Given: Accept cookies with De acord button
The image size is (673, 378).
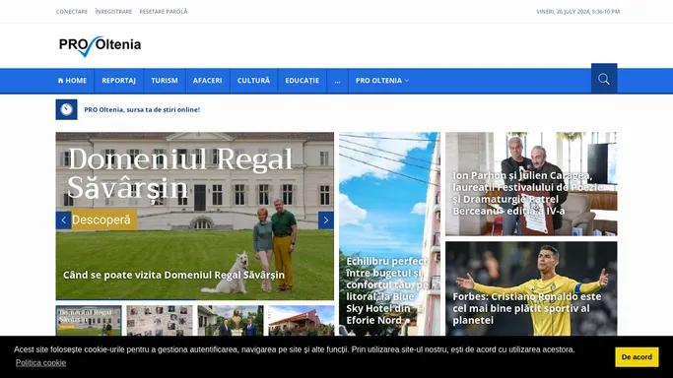Looking at the screenshot, I should click(637, 357).
